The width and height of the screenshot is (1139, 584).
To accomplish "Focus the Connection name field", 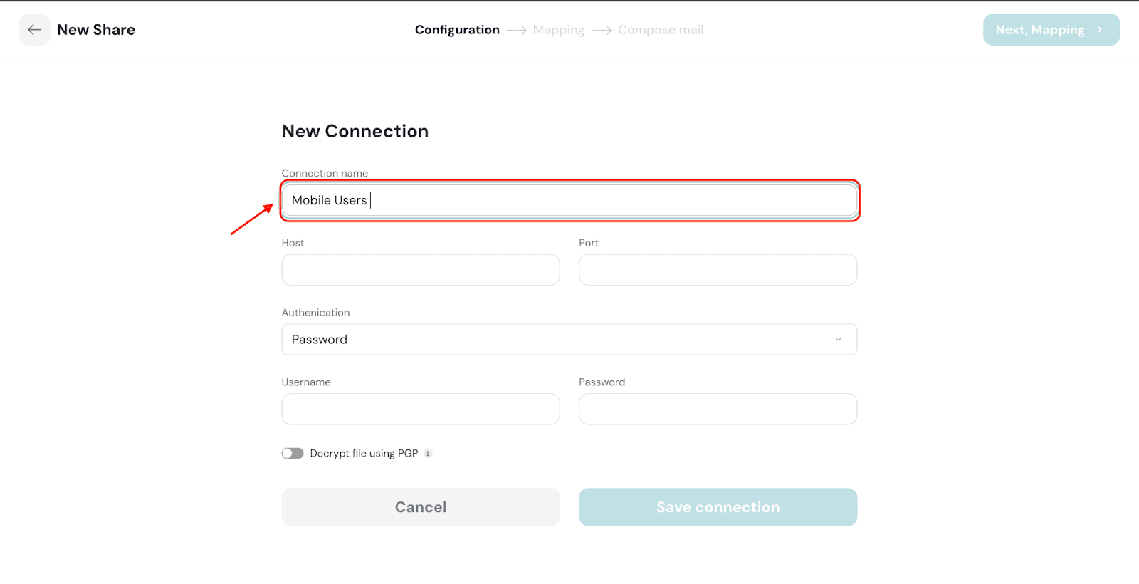I will click(x=569, y=201).
